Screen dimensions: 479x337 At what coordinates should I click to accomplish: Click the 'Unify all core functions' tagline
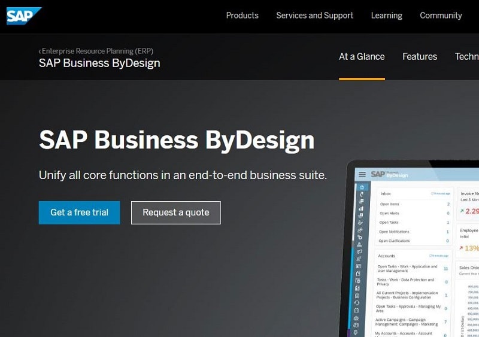tap(183, 175)
